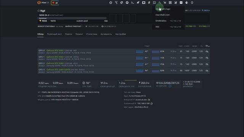This screenshot has width=244, height=137.
Task: Click the 56° CPU temp value
Action: (x=88, y=83)
